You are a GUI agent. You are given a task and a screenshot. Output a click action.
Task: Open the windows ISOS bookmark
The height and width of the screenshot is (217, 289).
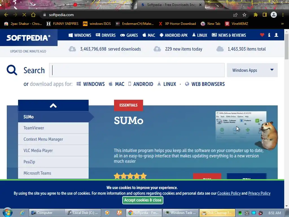97,24
